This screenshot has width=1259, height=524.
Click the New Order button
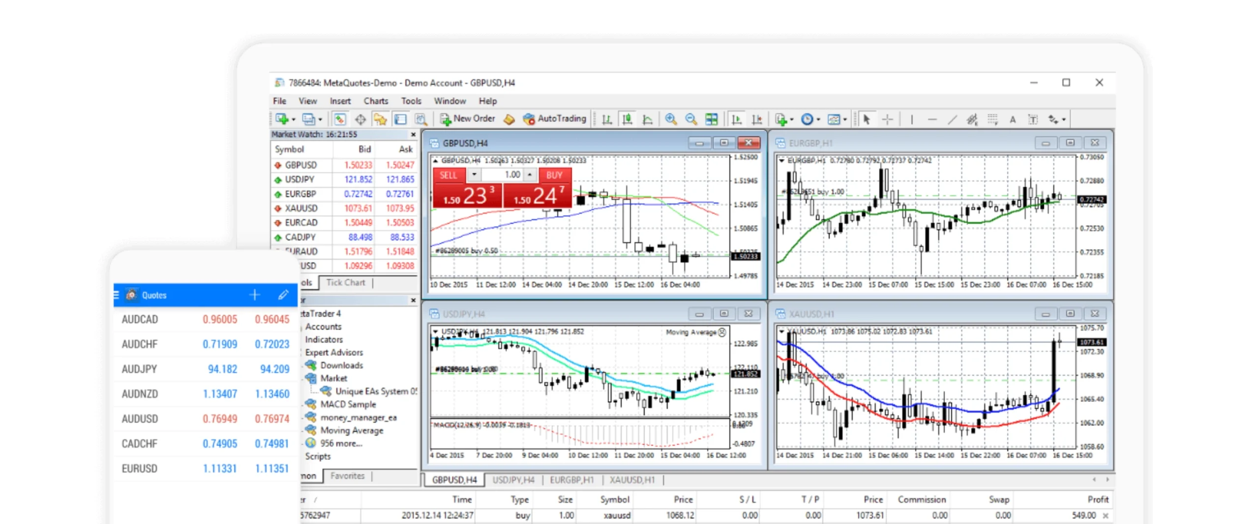tap(467, 119)
